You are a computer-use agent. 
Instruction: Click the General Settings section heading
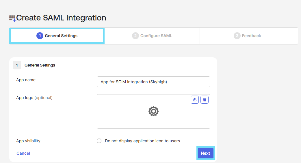pos(40,65)
